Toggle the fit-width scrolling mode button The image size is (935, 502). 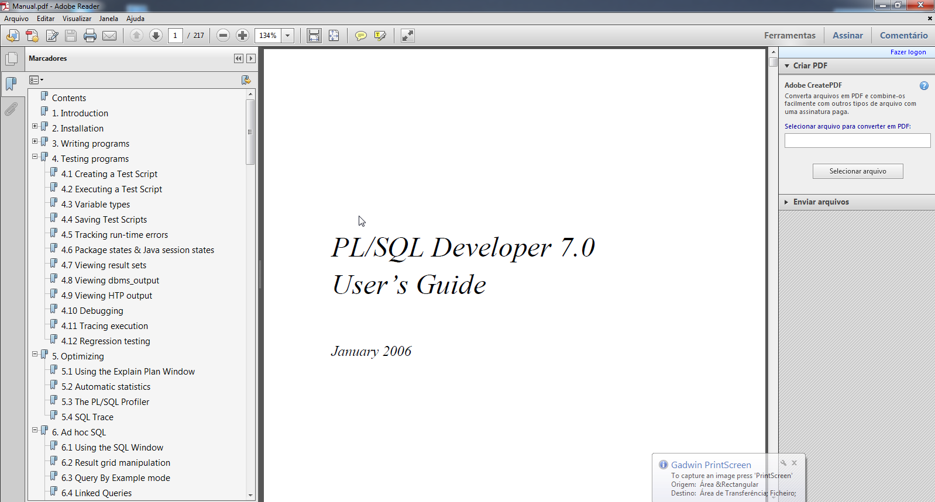(x=314, y=36)
